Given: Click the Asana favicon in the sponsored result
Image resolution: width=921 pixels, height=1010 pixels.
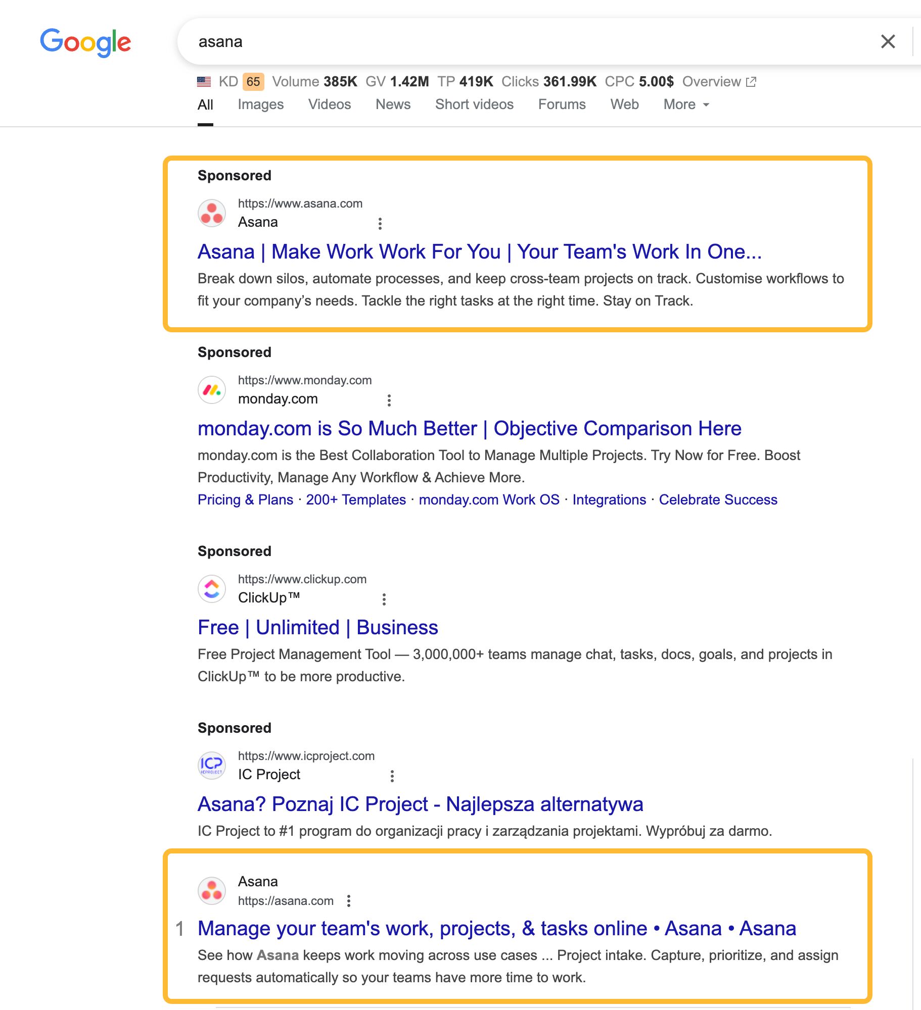Looking at the screenshot, I should 211,213.
